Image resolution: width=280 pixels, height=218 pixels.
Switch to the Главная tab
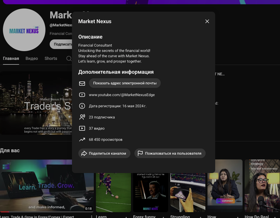point(11,59)
